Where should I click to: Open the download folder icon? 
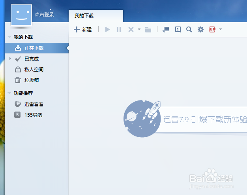click(148, 30)
